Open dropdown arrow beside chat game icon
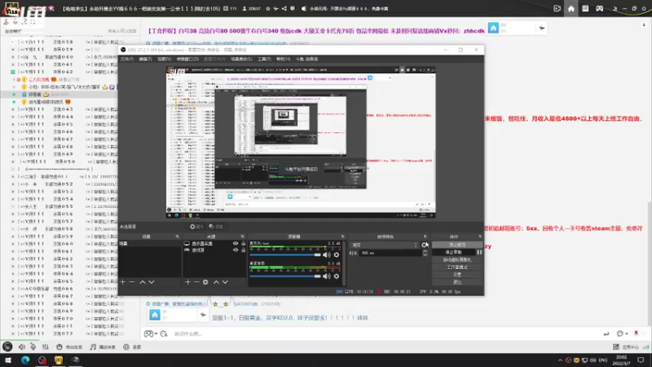The image size is (652, 367). (x=156, y=334)
